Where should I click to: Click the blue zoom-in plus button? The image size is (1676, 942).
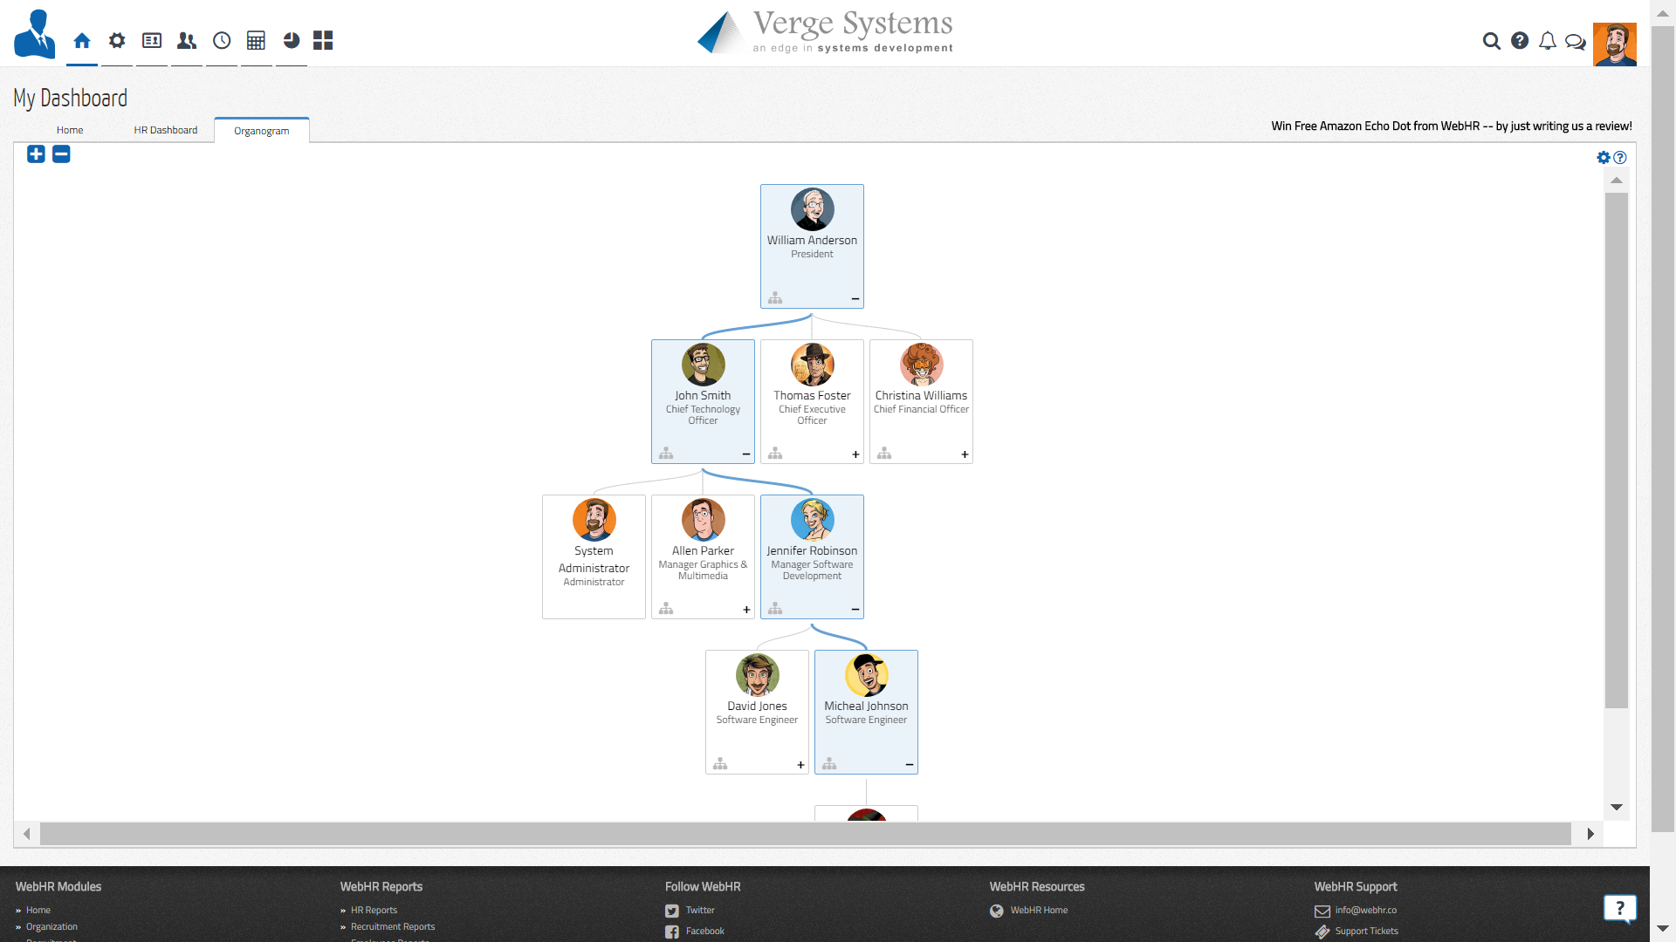pyautogui.click(x=36, y=154)
